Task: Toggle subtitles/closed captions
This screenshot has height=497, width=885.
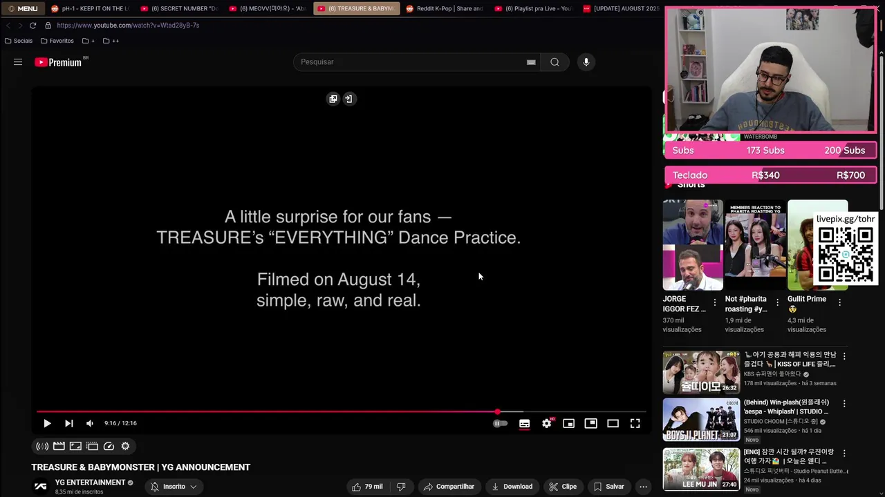Action: tap(524, 423)
